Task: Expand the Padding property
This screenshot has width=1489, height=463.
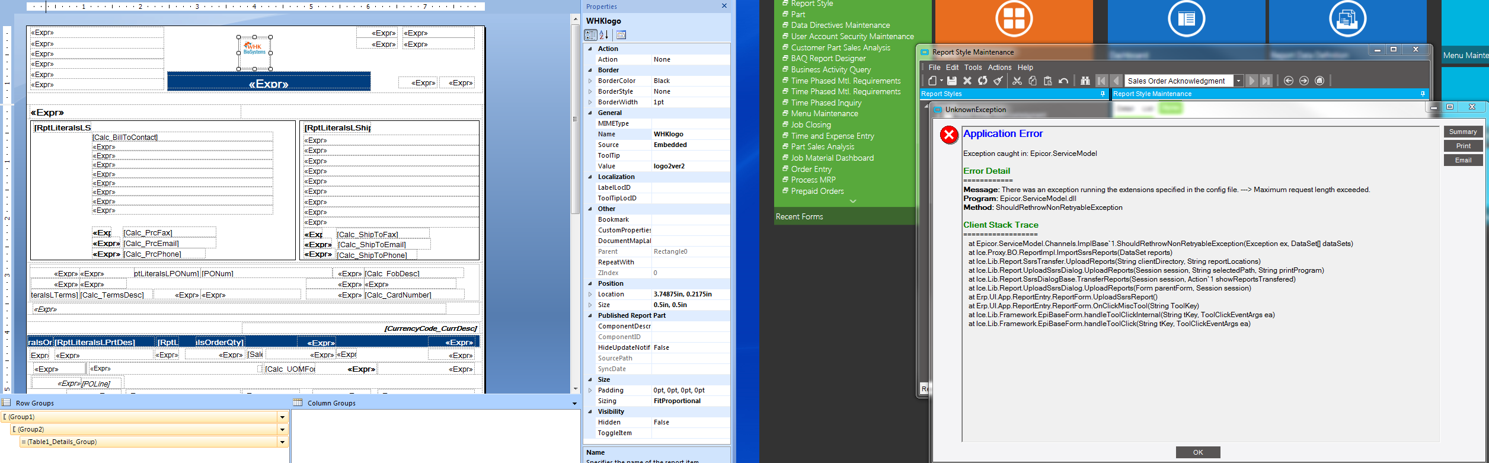Action: (x=590, y=390)
